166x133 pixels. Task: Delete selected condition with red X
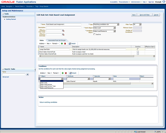pyautogui.click(x=66, y=73)
